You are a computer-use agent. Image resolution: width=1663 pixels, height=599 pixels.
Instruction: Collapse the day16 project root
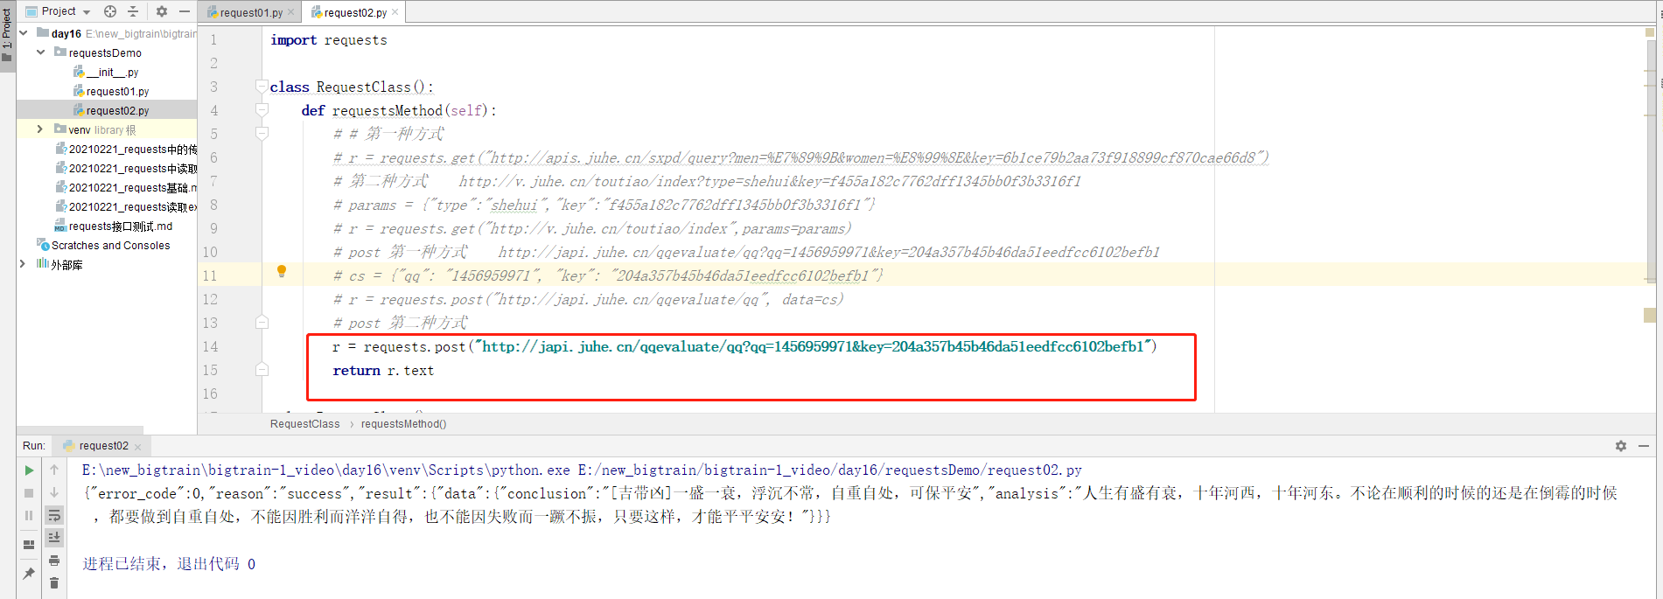(24, 33)
